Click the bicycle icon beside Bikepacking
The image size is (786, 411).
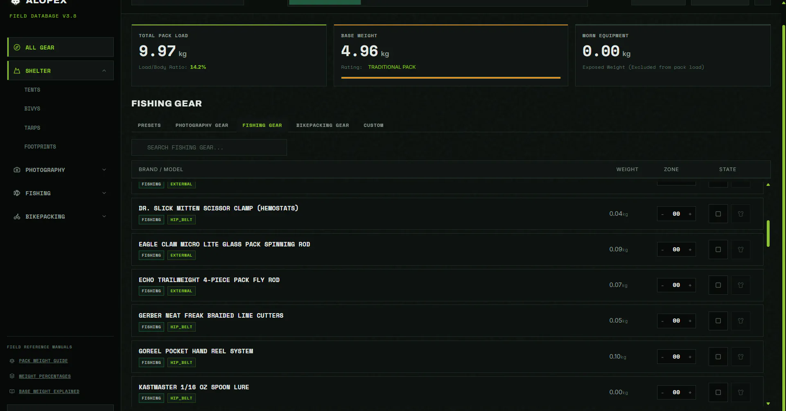click(x=17, y=217)
